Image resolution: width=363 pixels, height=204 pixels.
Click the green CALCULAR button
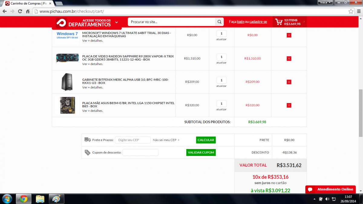coord(206,140)
